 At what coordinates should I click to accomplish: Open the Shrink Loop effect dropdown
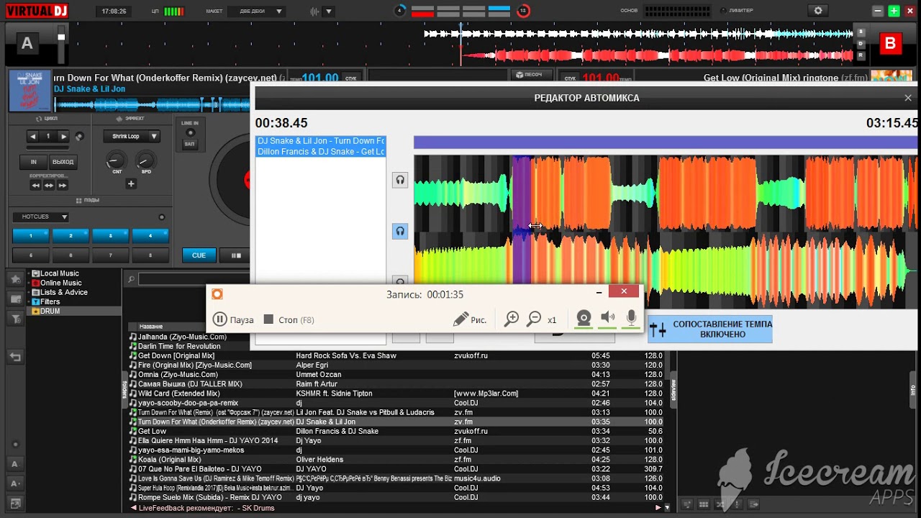click(x=132, y=136)
